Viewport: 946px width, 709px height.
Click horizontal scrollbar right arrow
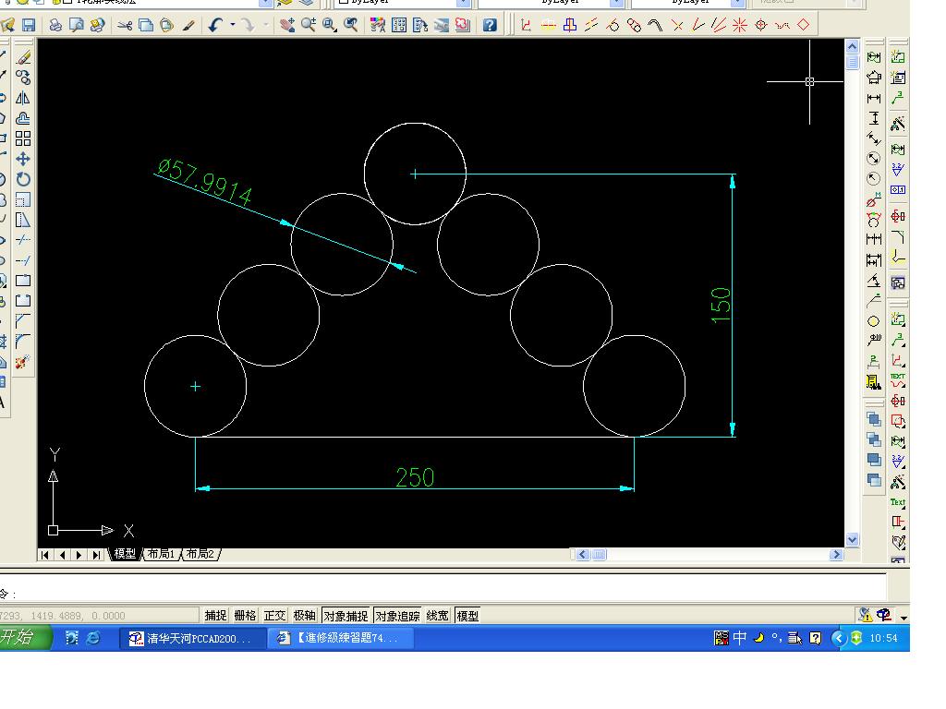tap(836, 555)
